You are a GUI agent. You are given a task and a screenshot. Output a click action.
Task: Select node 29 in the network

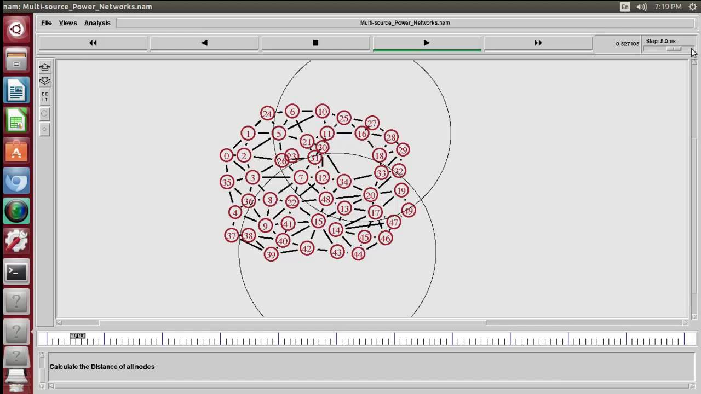tap(403, 150)
